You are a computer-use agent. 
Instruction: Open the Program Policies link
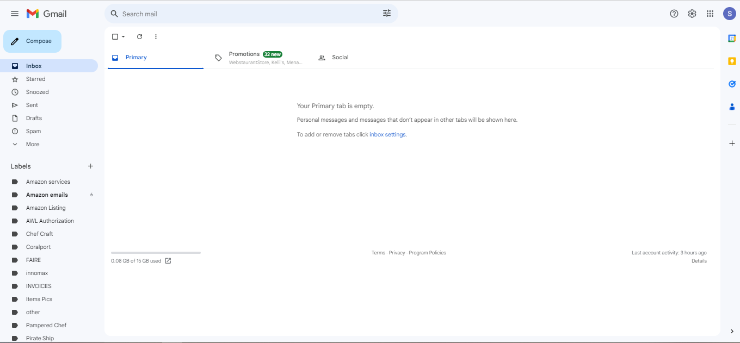pyautogui.click(x=427, y=253)
